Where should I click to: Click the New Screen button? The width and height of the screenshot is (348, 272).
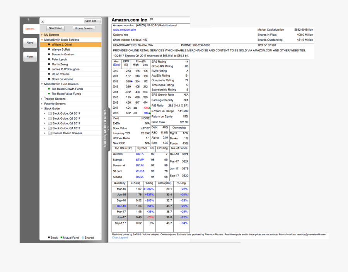55,28
